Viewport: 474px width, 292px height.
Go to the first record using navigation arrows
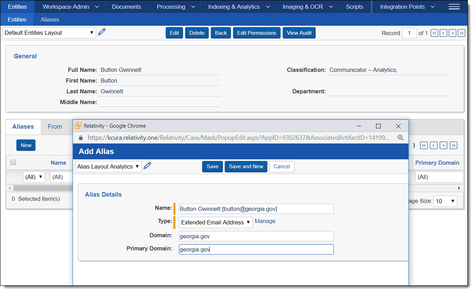click(x=434, y=33)
